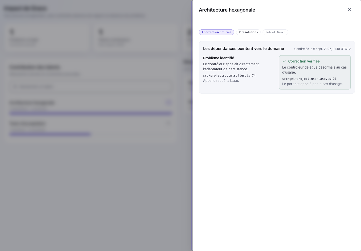This screenshot has width=361, height=251.
Task: Click the 'Appel direct à la base.' note
Action: click(x=221, y=81)
